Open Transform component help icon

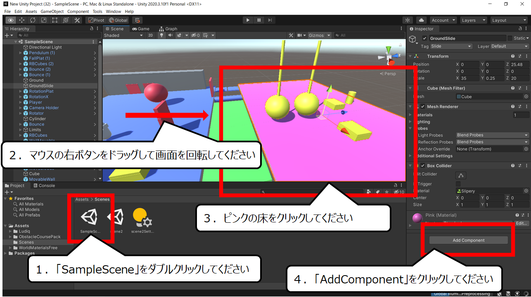512,56
